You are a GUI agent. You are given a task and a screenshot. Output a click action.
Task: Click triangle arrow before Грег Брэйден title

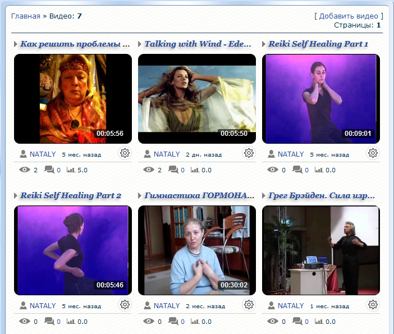264,196
